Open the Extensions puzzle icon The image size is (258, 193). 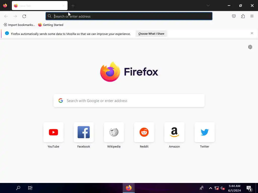[243, 16]
